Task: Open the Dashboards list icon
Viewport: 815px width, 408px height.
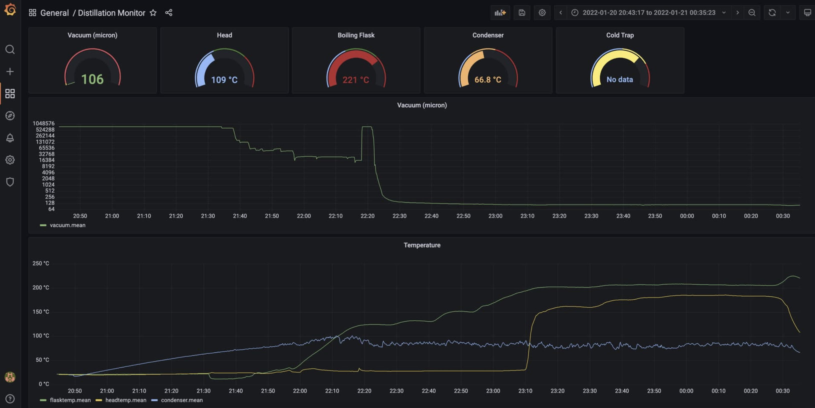Action: tap(10, 93)
